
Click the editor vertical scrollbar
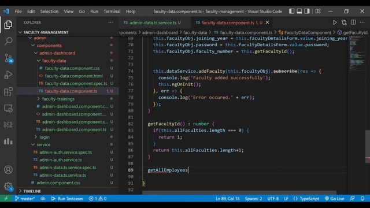click(368, 146)
